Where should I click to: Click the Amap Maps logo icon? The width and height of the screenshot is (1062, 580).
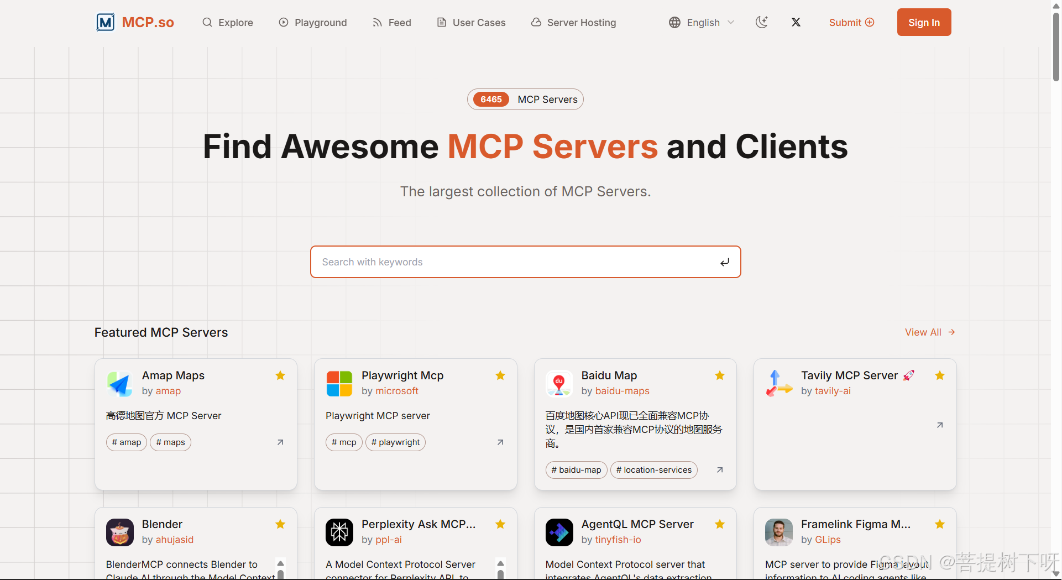click(120, 384)
